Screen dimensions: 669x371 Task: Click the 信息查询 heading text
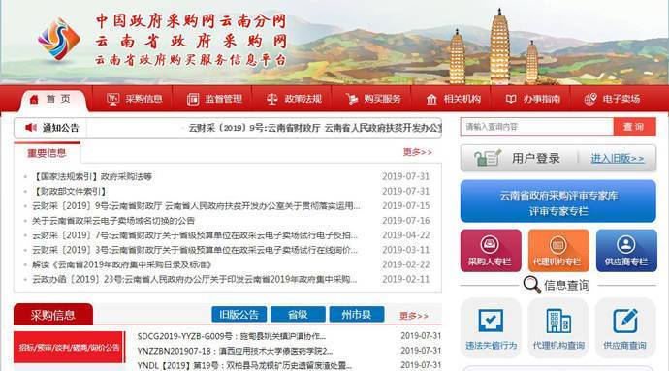coord(567,285)
